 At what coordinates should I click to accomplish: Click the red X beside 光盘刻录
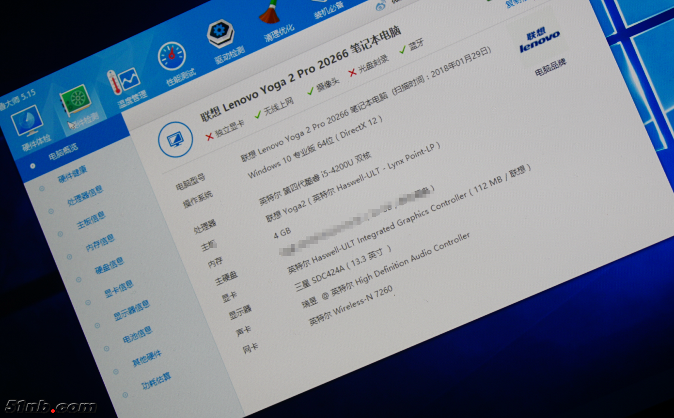click(x=352, y=72)
